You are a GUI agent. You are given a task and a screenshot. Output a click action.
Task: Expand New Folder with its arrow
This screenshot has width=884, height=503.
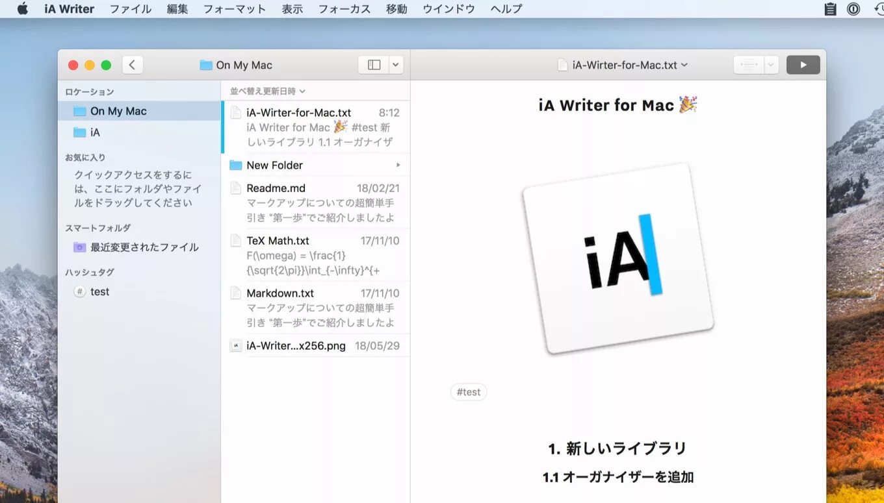[398, 165]
